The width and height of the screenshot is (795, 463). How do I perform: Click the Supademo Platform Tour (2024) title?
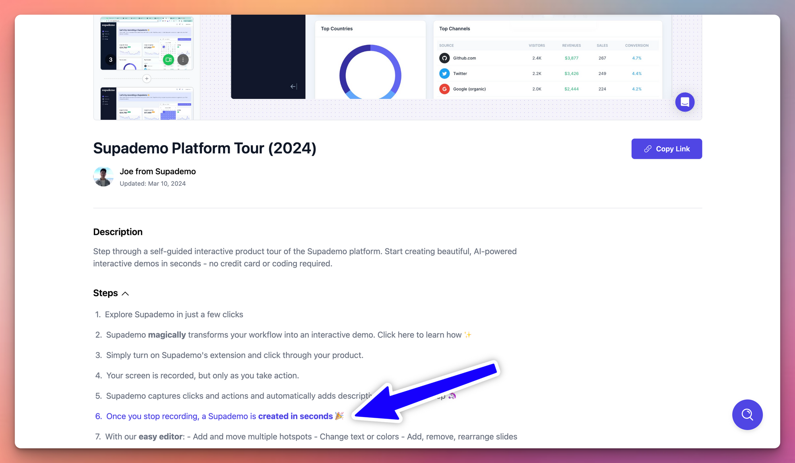[x=205, y=148]
